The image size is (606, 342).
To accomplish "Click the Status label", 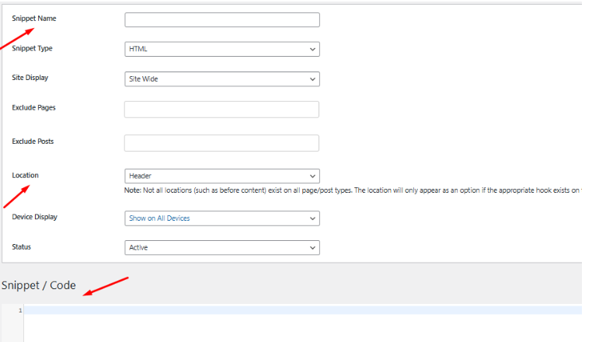I will point(22,246).
